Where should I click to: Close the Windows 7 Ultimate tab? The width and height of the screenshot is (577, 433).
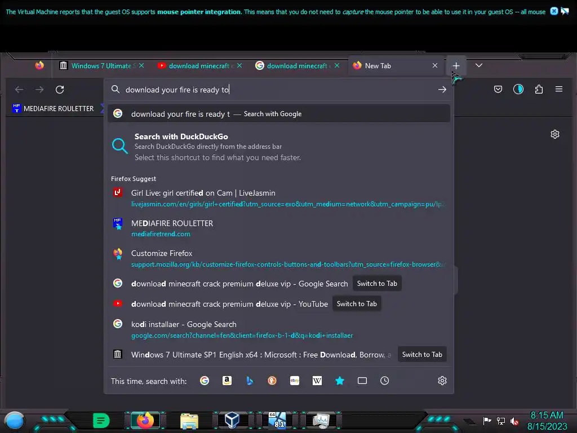[141, 65]
